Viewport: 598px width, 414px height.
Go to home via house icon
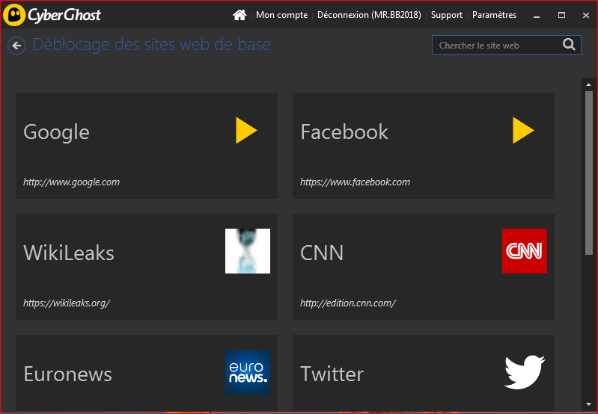[239, 15]
